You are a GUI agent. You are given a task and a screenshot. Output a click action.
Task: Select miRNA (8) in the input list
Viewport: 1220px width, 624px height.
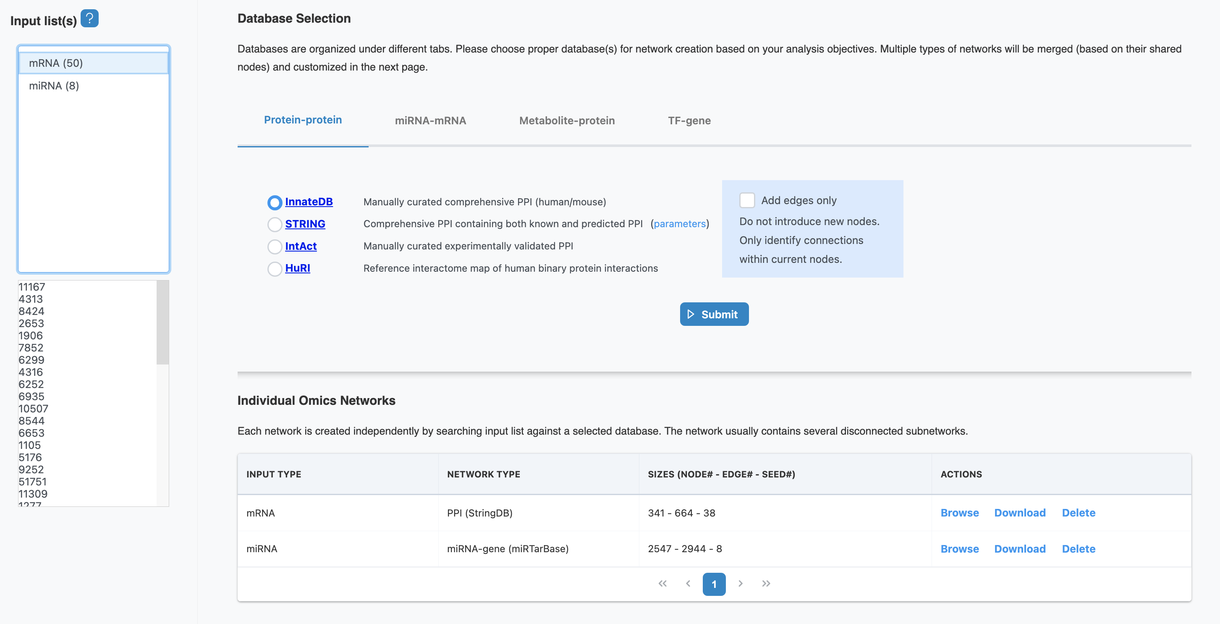(53, 85)
